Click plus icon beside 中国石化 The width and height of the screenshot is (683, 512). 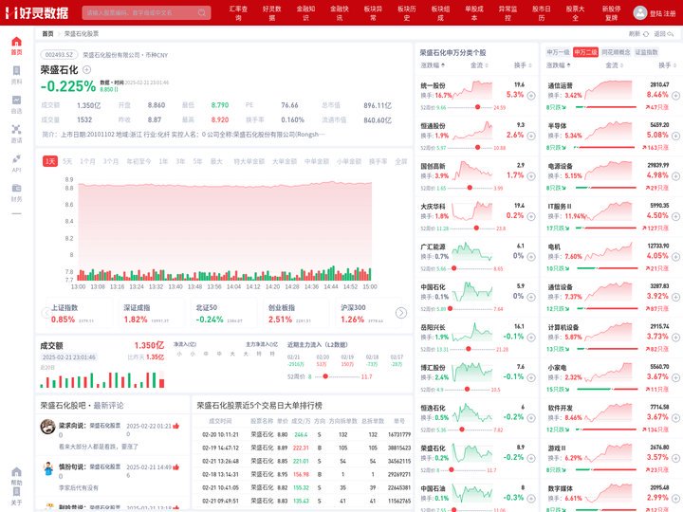[531, 297]
